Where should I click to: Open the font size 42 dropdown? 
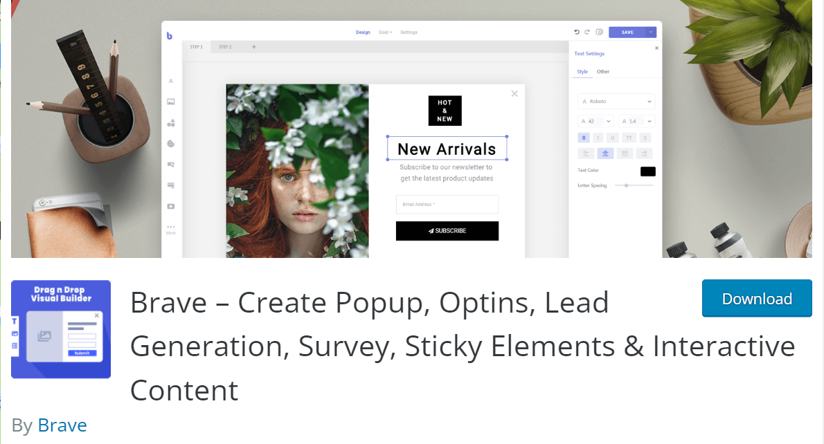[x=595, y=121]
